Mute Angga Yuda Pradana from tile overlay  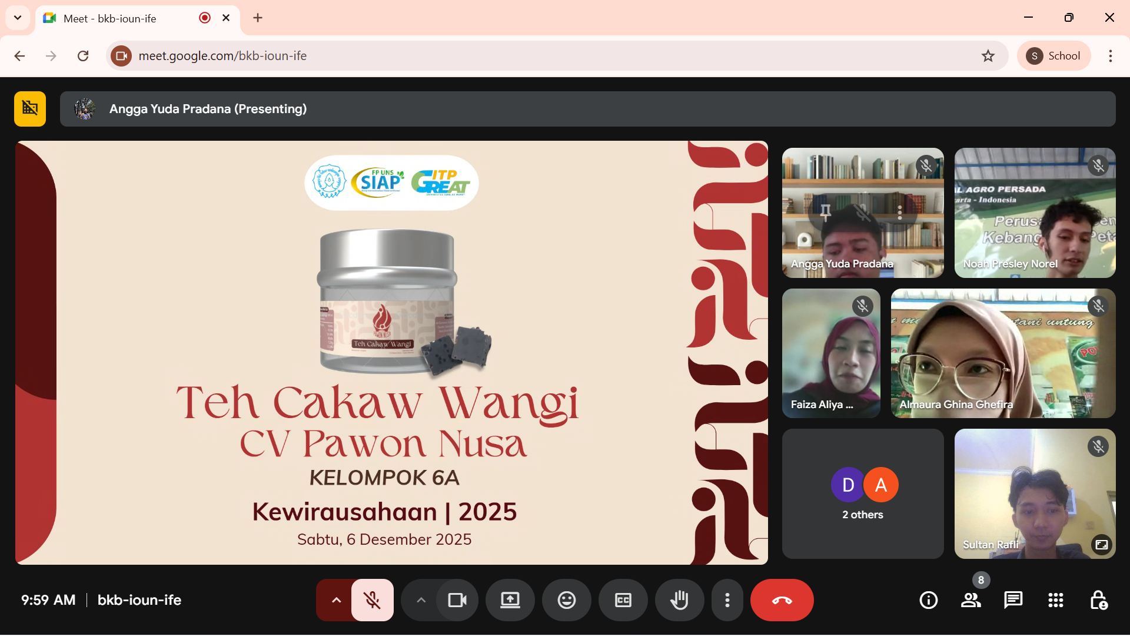[x=863, y=213]
